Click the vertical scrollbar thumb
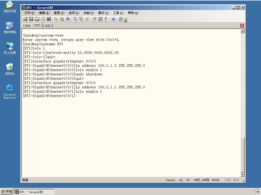 (x=243, y=155)
